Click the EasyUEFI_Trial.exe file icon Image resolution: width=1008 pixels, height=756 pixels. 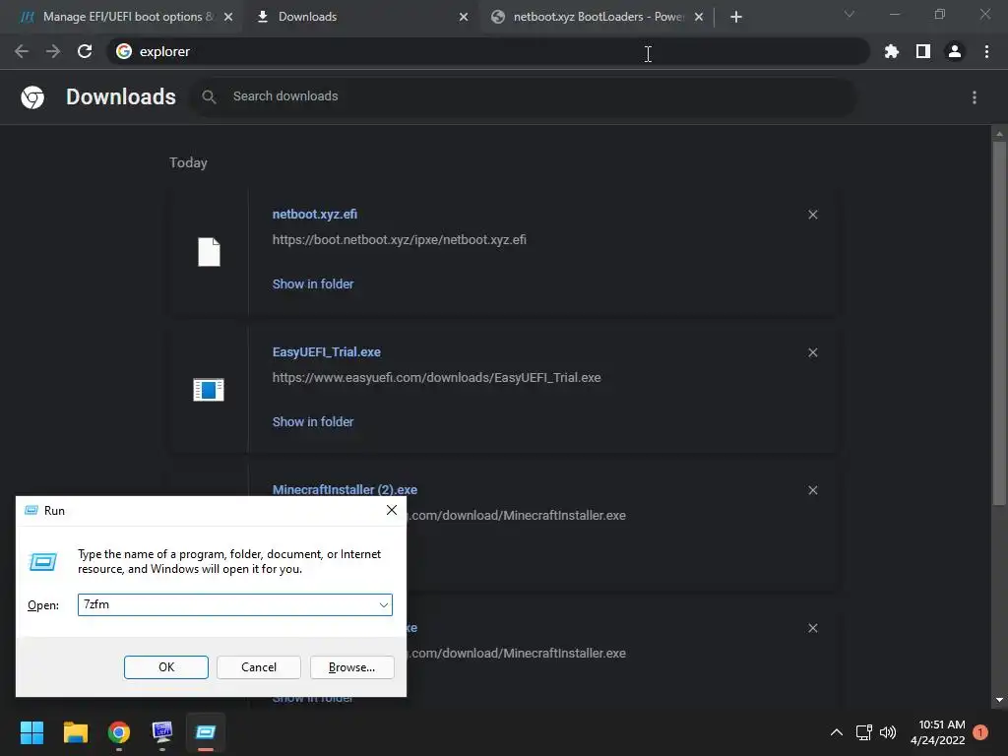click(x=209, y=390)
